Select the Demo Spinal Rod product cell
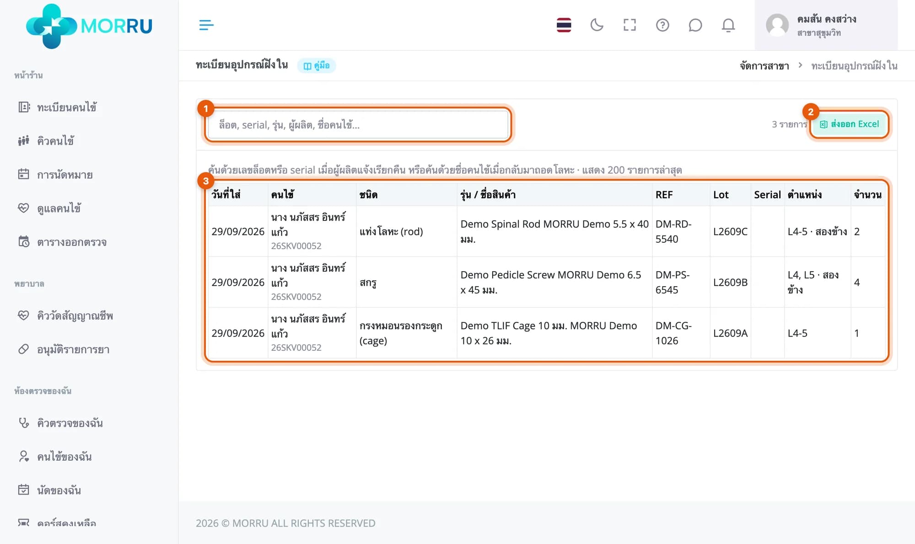The width and height of the screenshot is (915, 544). (x=554, y=231)
